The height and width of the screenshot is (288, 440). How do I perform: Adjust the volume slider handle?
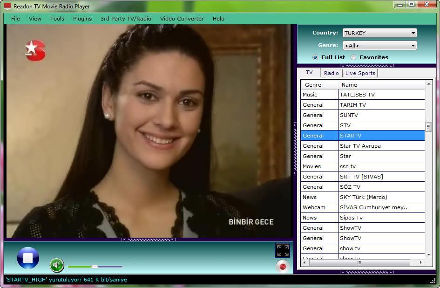click(x=95, y=267)
